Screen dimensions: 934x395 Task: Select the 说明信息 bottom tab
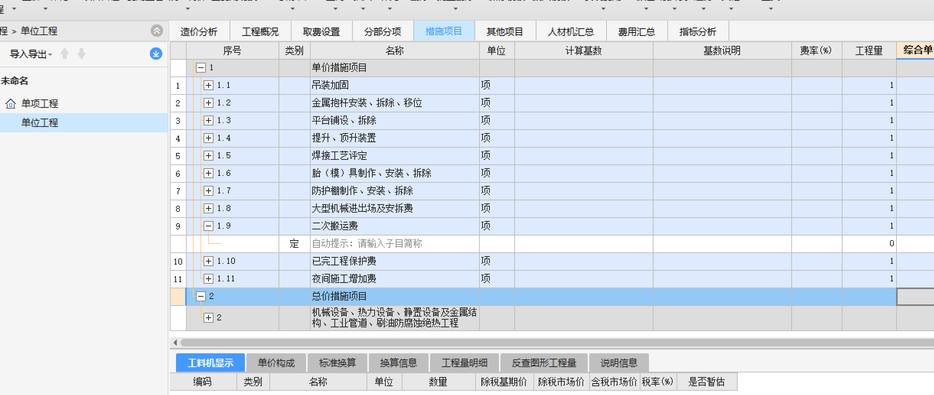coord(619,362)
